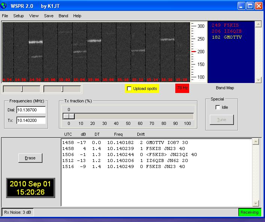Click the band map scroll down arrow
Viewport: 265px width, 222px height.
258,80
